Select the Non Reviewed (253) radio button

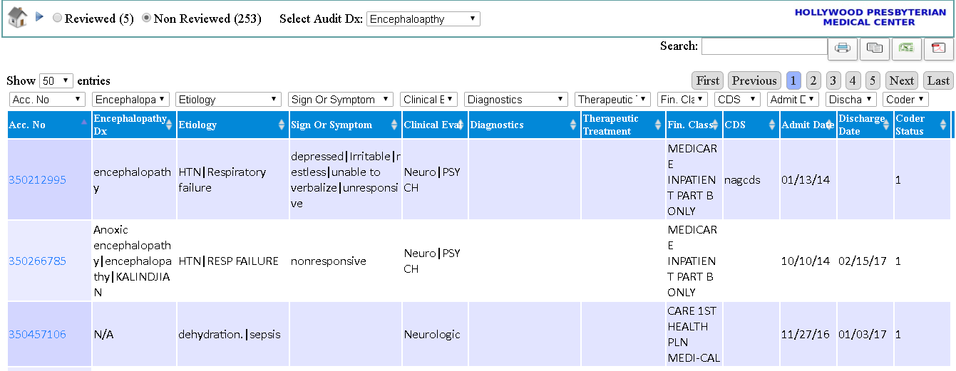tap(147, 19)
